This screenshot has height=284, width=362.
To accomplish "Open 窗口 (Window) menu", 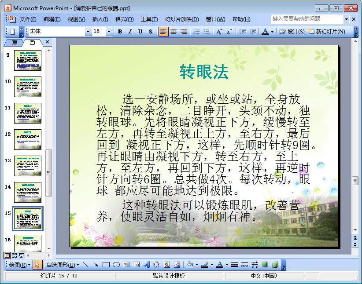I will [x=216, y=19].
